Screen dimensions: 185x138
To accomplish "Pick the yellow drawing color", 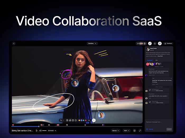I will [x=79, y=120].
